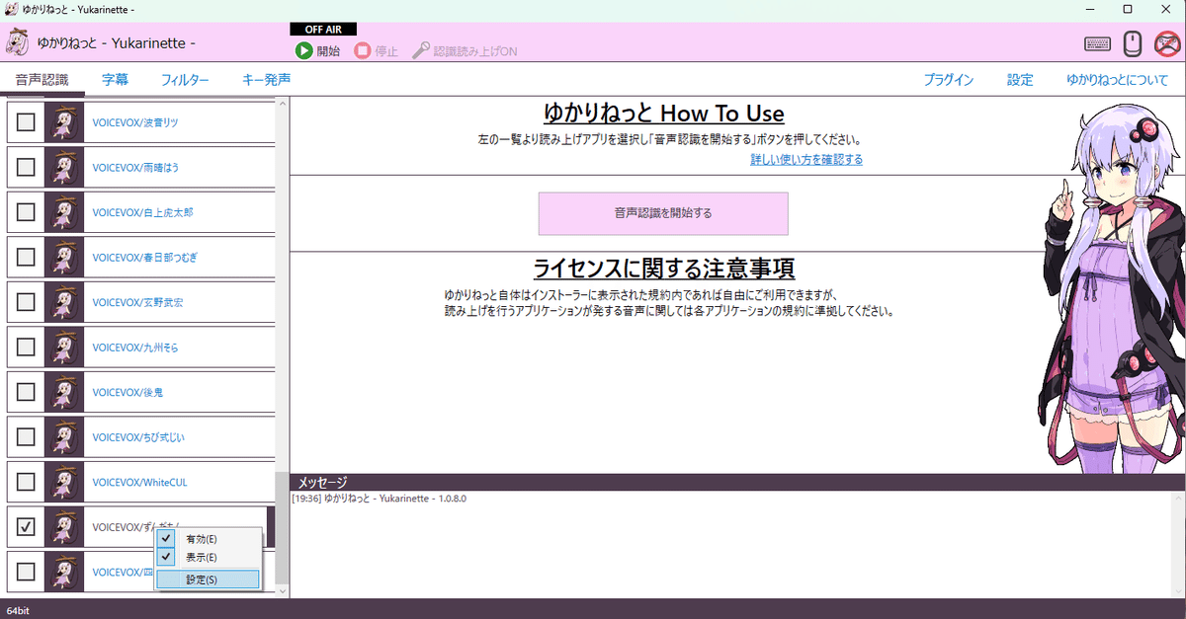Switch to the 字幕 tab
The width and height of the screenshot is (1186, 619).
coord(115,80)
